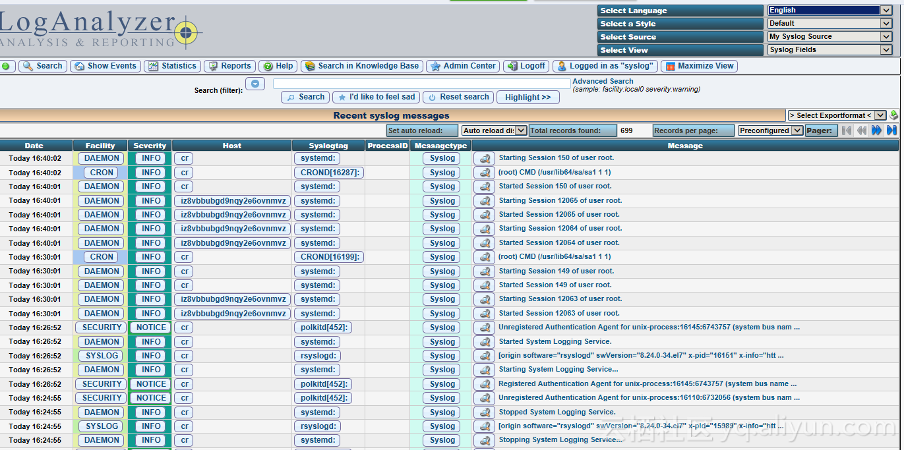Click the Messagetype column header
The height and width of the screenshot is (450, 904).
pyautogui.click(x=440, y=146)
